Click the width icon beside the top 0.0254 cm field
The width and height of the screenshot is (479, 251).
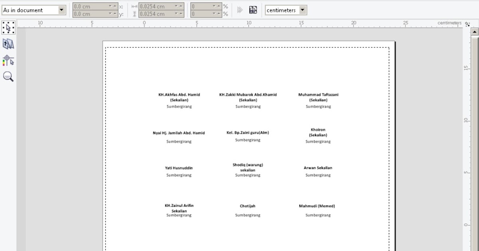[134, 6]
